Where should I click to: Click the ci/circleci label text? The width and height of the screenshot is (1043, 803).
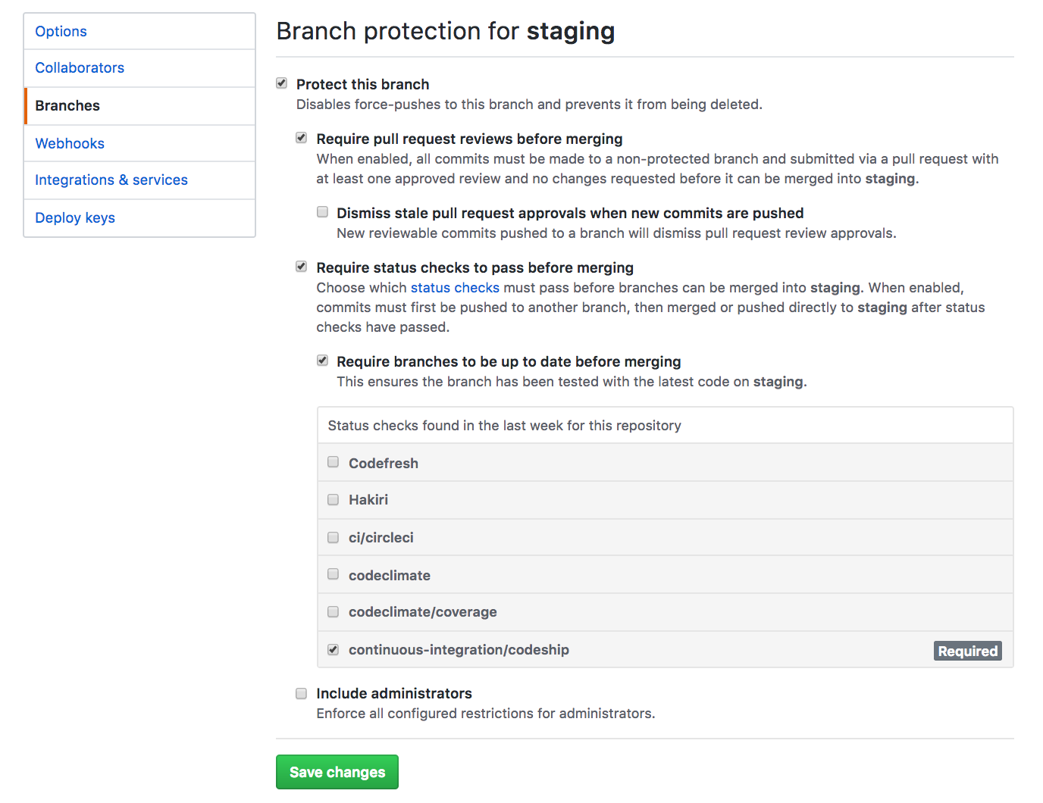coord(381,537)
